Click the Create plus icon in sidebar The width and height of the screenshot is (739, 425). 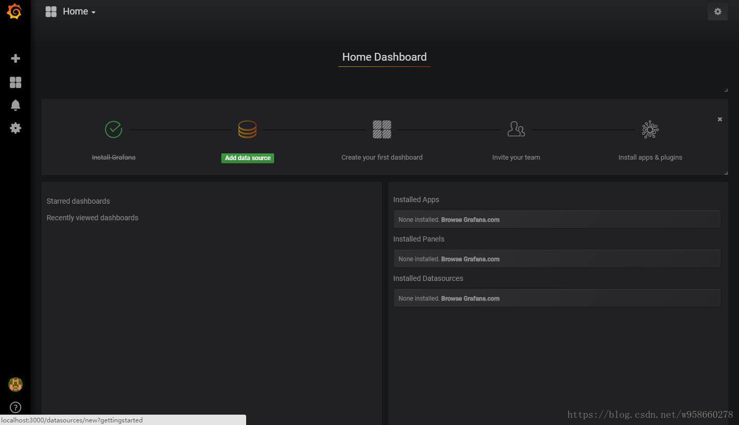[x=16, y=59]
